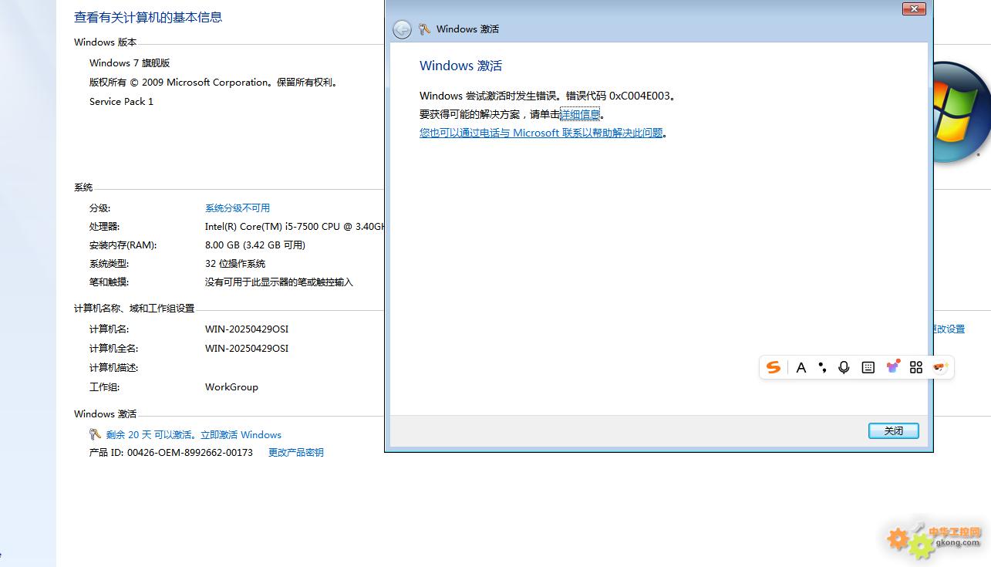Open the 系统分级不可用 link

point(238,208)
